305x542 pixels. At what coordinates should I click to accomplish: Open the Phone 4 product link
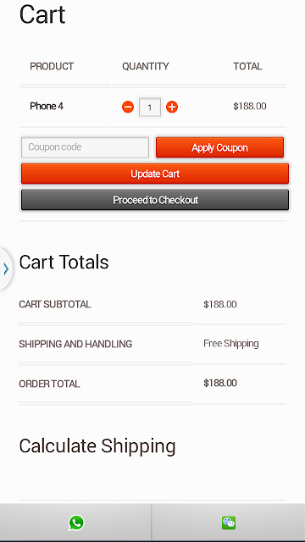pos(47,106)
